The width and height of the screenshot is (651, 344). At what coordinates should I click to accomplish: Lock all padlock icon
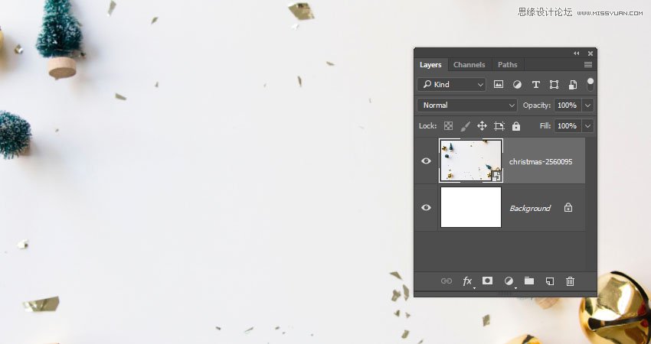[x=516, y=126]
